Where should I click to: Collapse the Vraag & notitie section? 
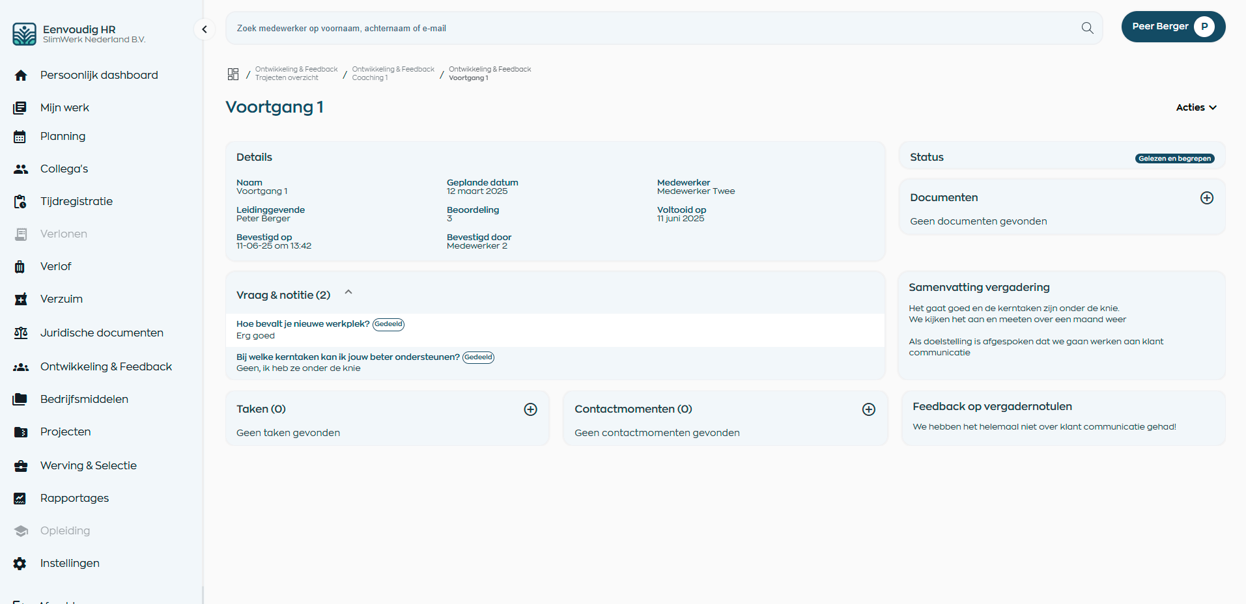(348, 292)
